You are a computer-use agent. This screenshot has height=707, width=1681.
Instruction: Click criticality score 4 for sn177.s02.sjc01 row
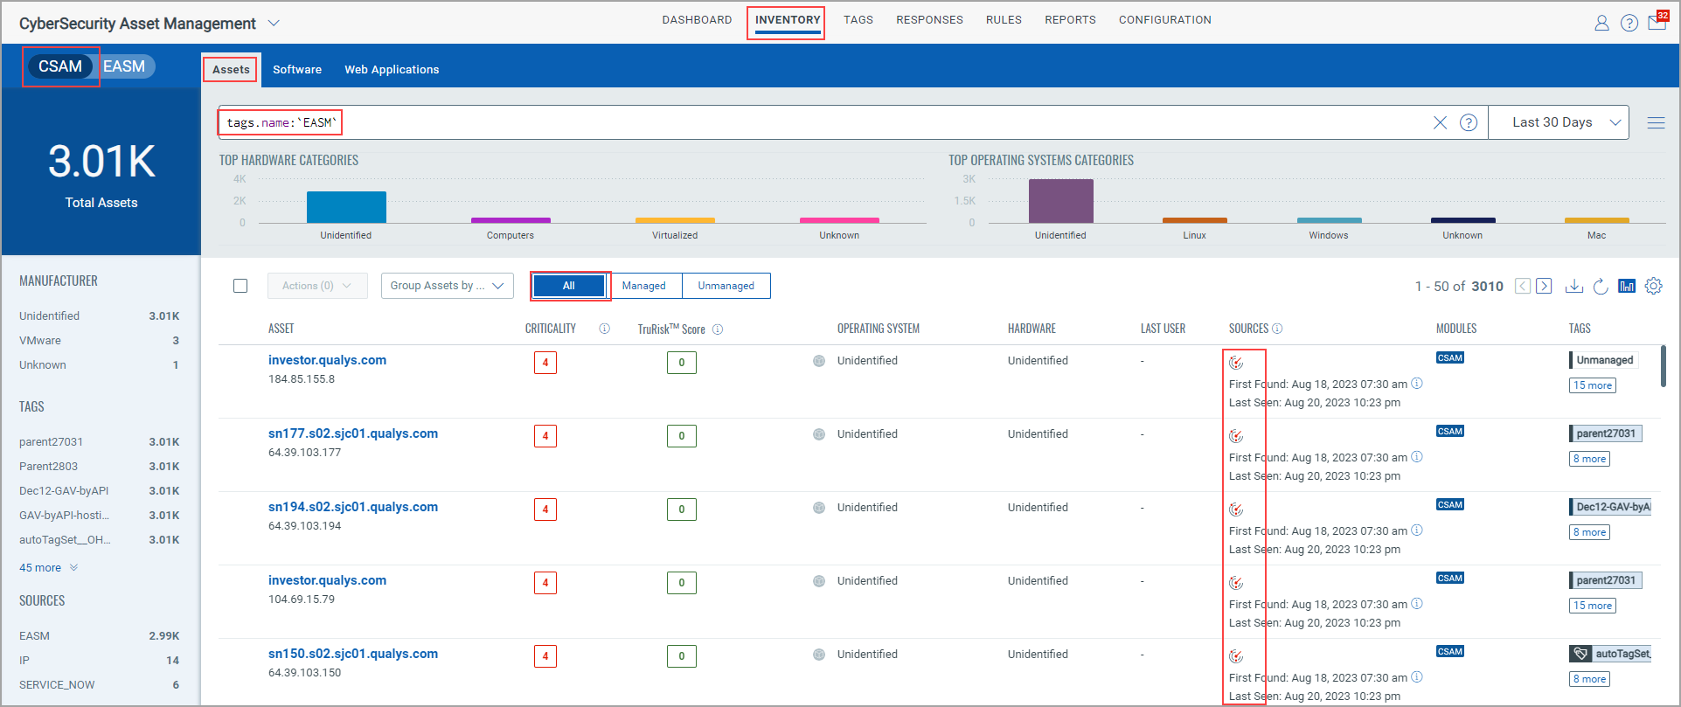[x=545, y=436]
